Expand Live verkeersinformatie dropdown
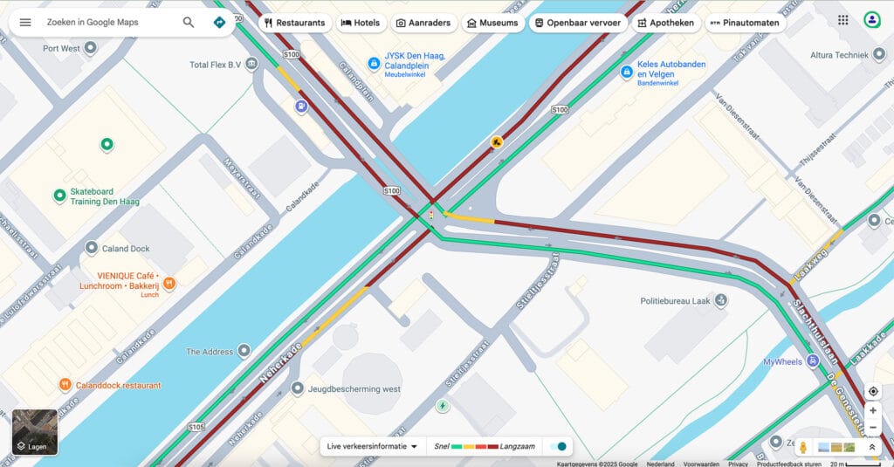The width and height of the screenshot is (894, 467). [x=372, y=446]
